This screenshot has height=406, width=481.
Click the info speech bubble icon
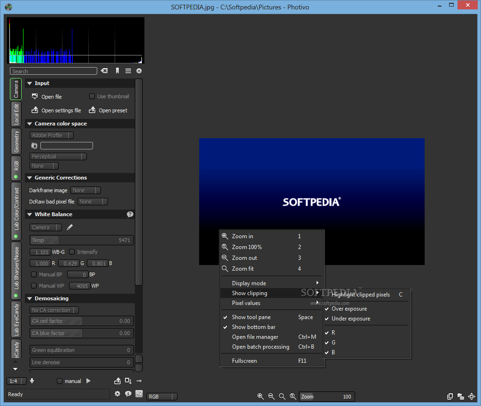click(128, 394)
